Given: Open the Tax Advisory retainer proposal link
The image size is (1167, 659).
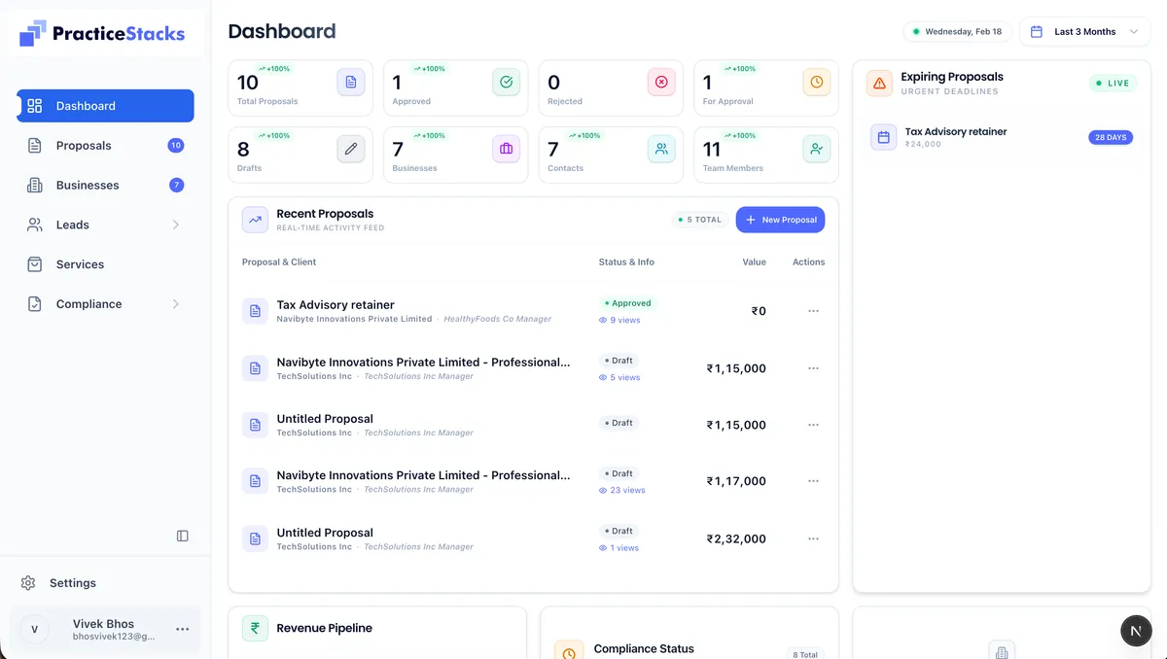Looking at the screenshot, I should pos(335,304).
